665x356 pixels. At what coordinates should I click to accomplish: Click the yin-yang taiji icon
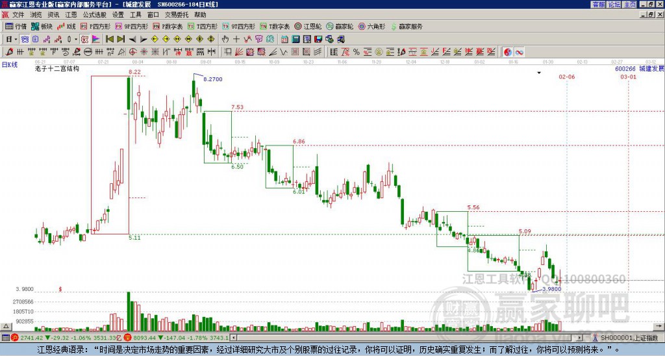(508, 52)
